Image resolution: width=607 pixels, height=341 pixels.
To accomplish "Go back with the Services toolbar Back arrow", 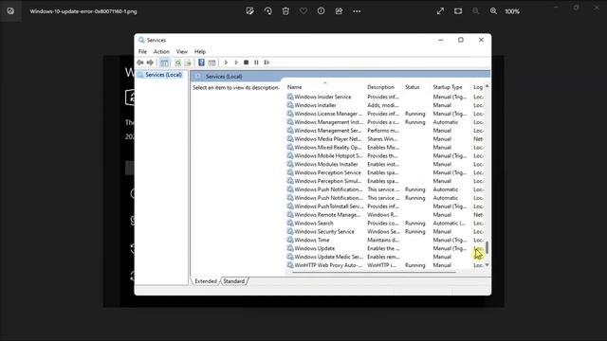I will 140,63.
